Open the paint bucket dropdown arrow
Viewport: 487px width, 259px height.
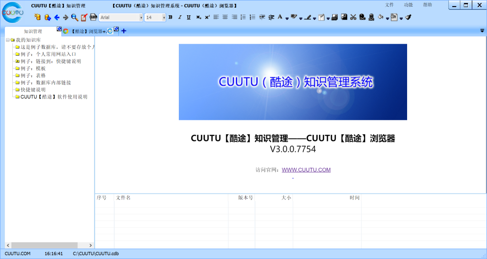point(387,19)
